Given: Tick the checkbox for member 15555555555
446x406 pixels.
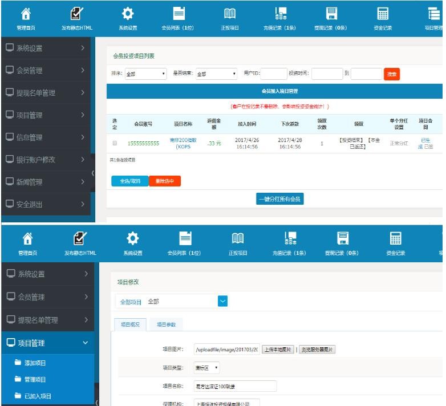Looking at the screenshot, I should (115, 143).
